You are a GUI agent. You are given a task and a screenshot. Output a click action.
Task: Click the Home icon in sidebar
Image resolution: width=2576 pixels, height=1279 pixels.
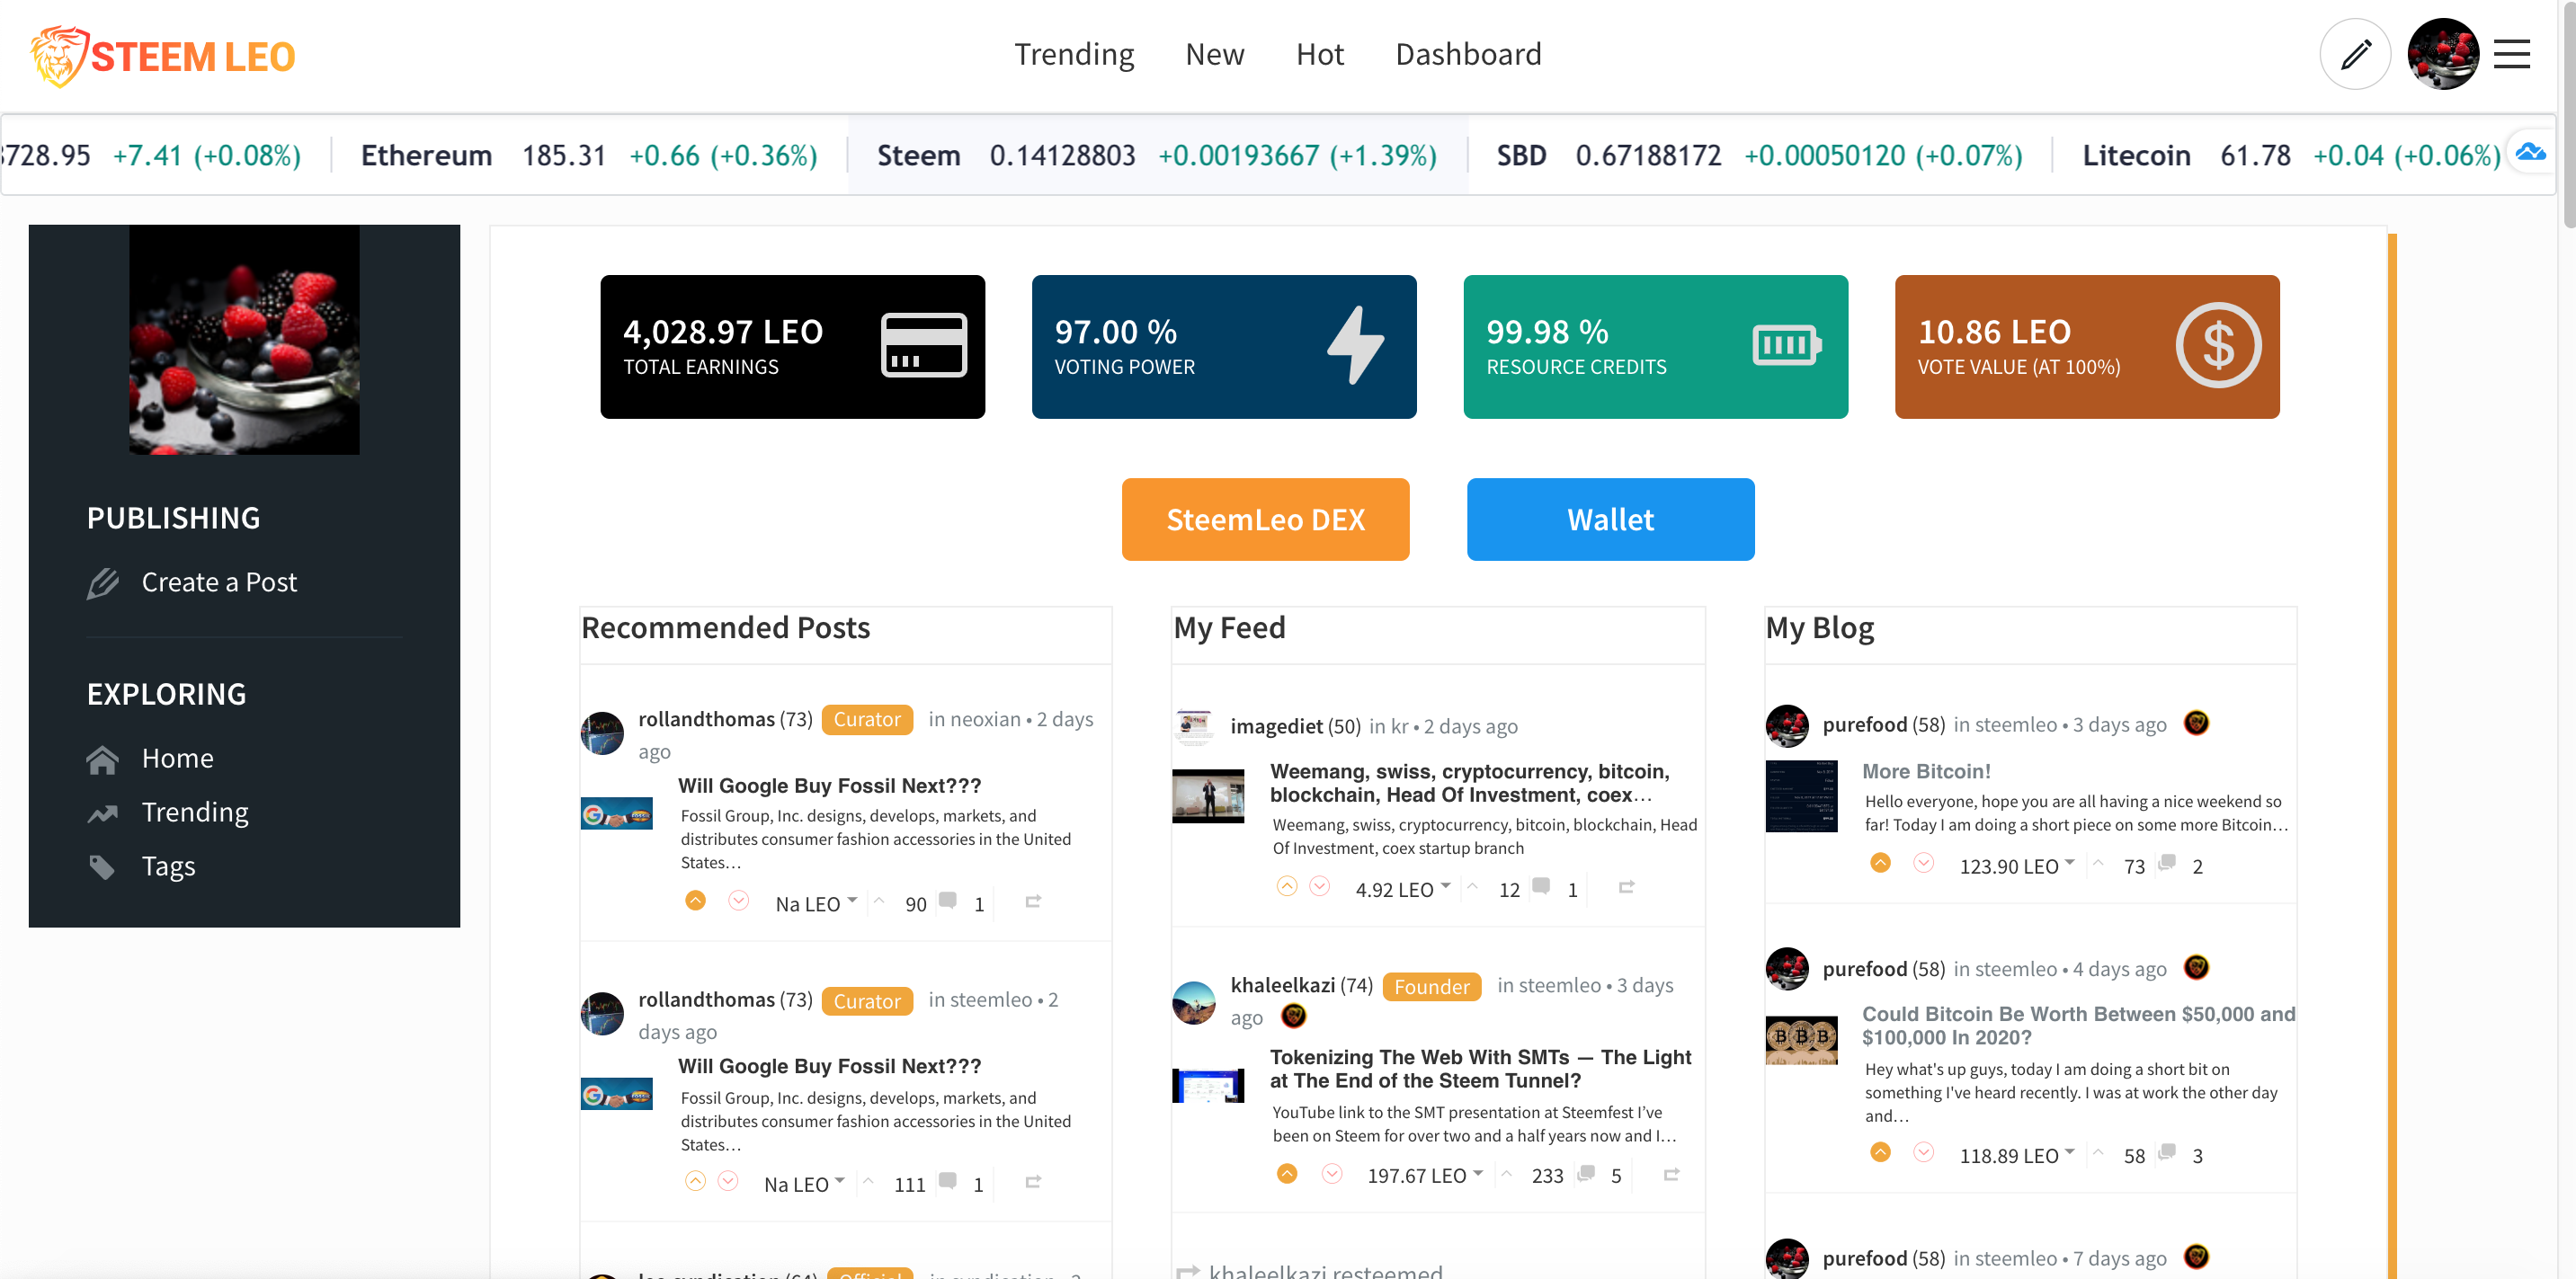click(102, 760)
